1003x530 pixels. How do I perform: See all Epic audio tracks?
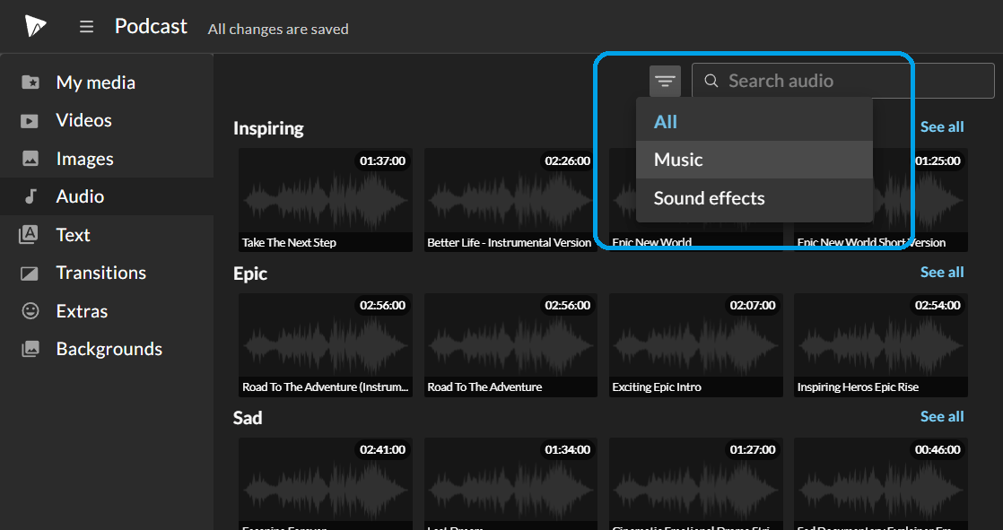coord(942,272)
